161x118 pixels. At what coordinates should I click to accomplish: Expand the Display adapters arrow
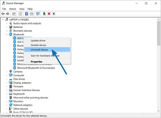tap(7, 83)
